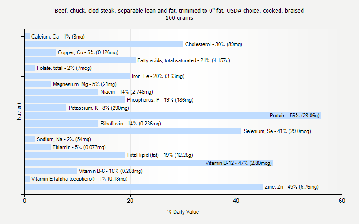359x224 pixels.
Task: Select the Niacin 14% bar
Action: pyautogui.click(x=61, y=92)
